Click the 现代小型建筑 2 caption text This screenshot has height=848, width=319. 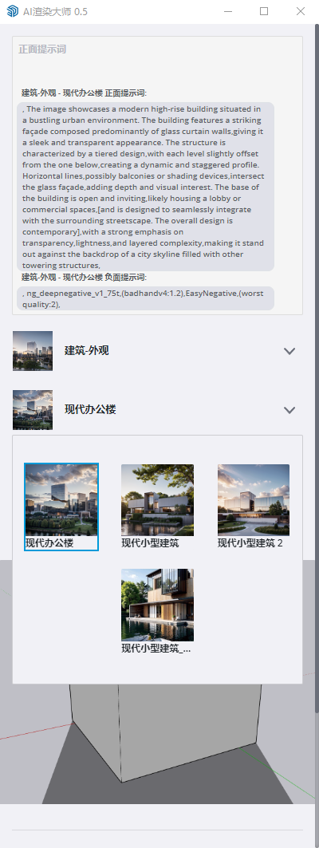[x=250, y=543]
